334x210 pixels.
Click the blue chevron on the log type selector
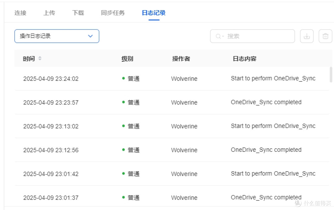[90, 36]
